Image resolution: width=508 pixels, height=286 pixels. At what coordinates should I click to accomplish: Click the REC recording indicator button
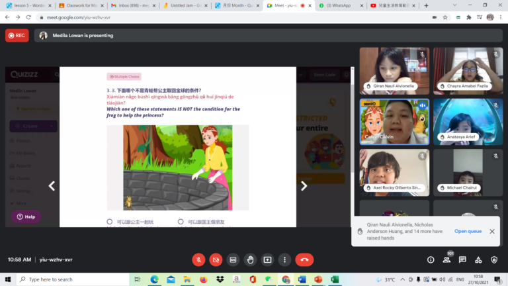click(x=17, y=36)
